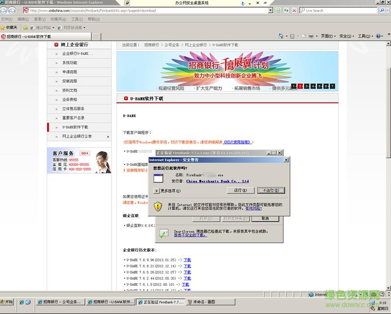
Task: Open the application process sidebar item
Action: (79, 72)
